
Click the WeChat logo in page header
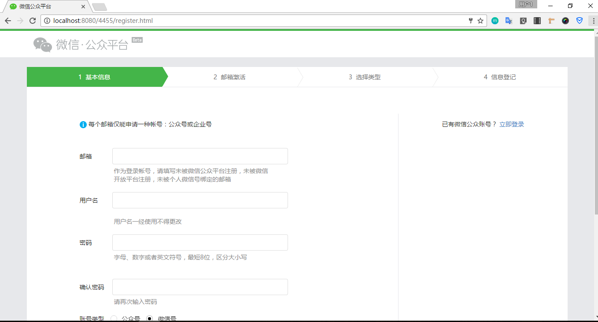[43, 44]
